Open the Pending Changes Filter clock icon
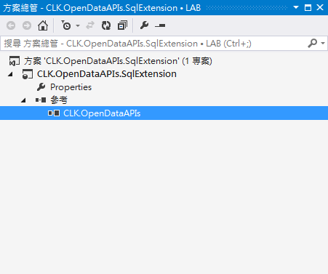Image resolution: width=328 pixels, height=274 pixels. point(66,25)
